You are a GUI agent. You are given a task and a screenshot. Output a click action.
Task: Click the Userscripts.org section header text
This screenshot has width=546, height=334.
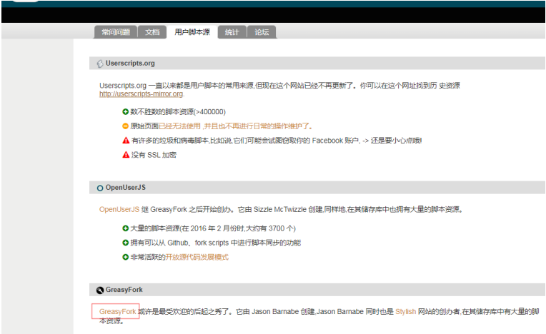[130, 64]
